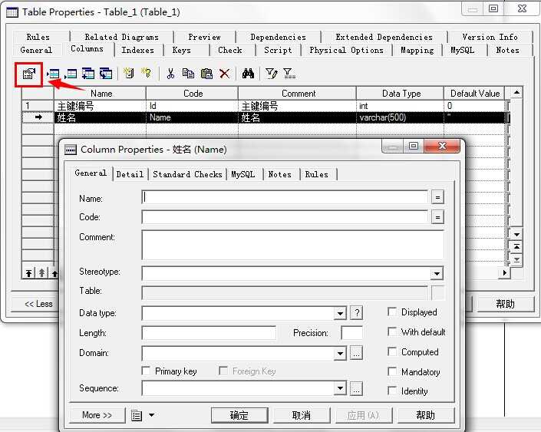Click into the Comment text area
Viewport: 541px width, 432px height.
[x=292, y=245]
